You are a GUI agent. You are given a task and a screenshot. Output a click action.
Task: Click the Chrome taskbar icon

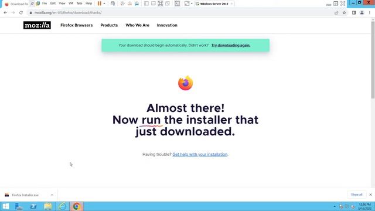coord(77,206)
